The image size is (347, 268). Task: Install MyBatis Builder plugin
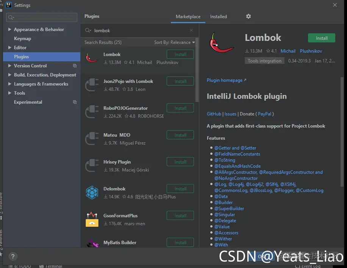point(180,243)
